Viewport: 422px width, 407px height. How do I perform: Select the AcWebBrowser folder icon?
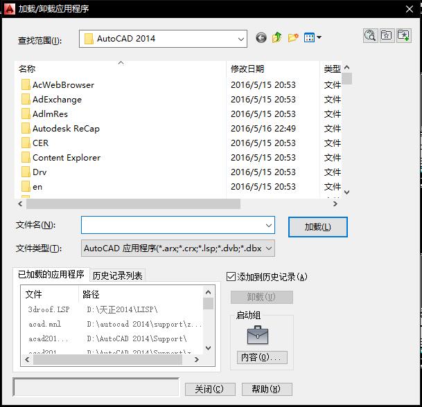26,84
